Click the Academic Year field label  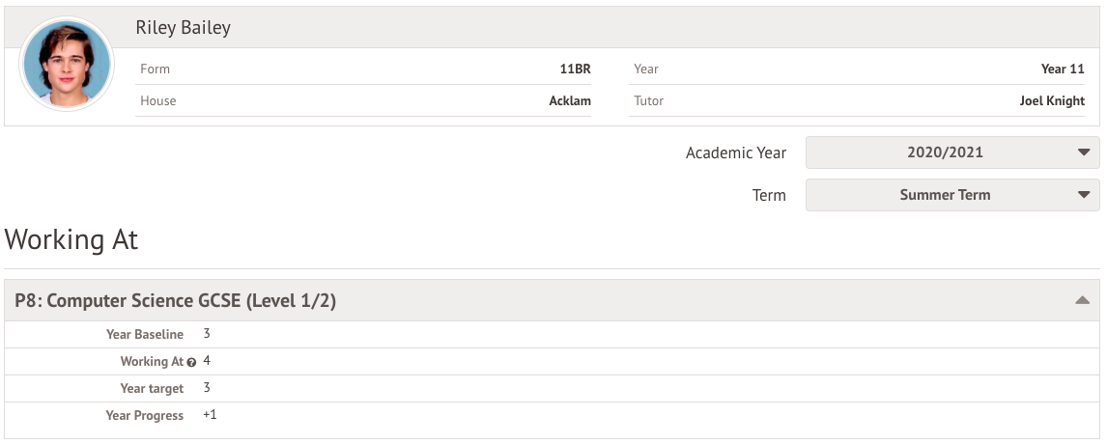pos(735,152)
